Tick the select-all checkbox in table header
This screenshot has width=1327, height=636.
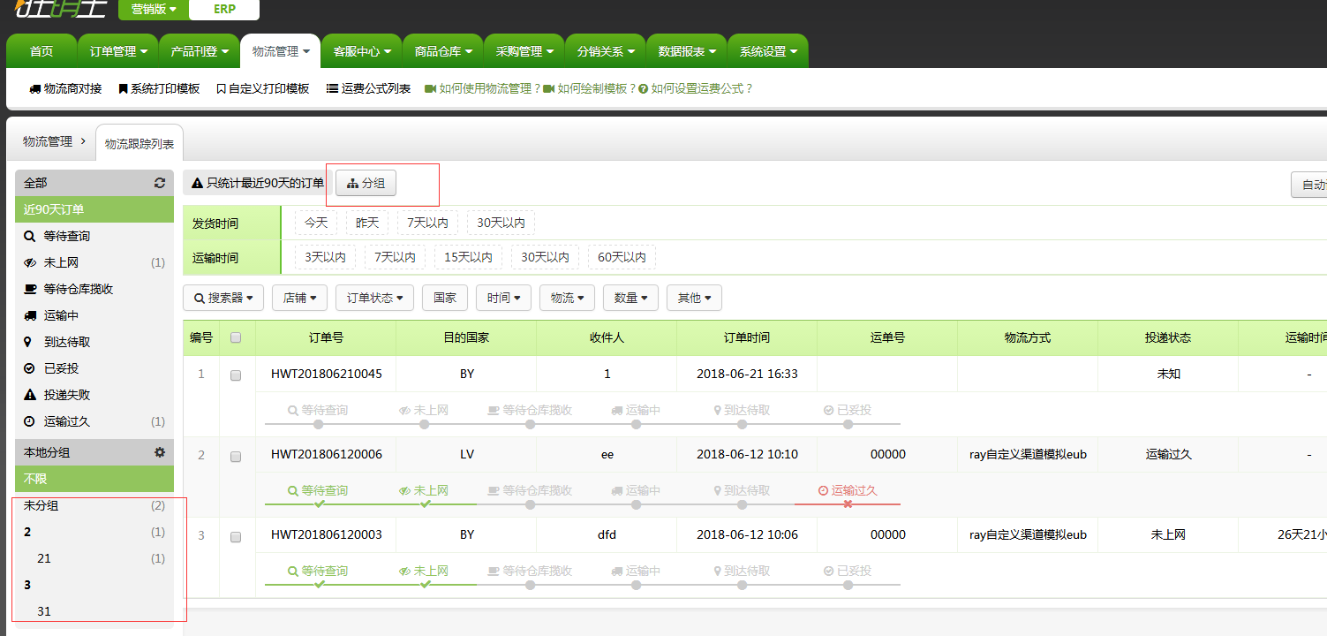click(236, 337)
